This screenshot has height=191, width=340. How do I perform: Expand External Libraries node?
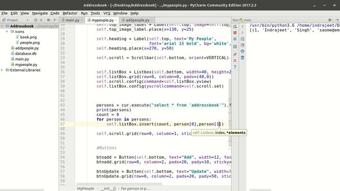pos(2,70)
